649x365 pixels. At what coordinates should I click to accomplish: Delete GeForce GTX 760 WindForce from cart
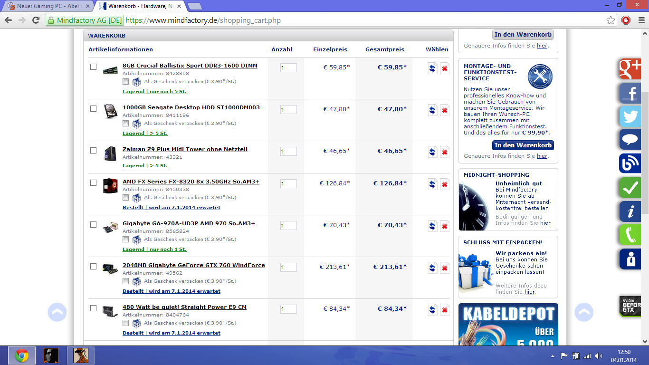pyautogui.click(x=445, y=268)
